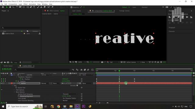
Task: Open the Effect menu
Action: tap(26, 4)
